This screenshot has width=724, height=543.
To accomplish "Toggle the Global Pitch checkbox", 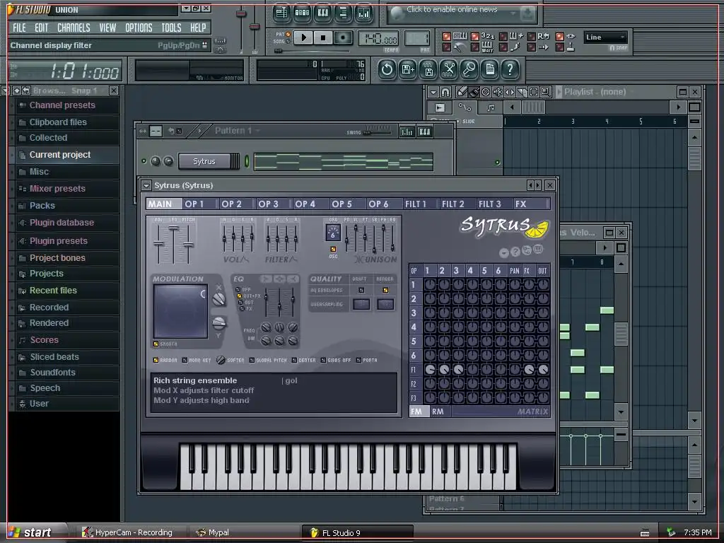I will [x=252, y=360].
